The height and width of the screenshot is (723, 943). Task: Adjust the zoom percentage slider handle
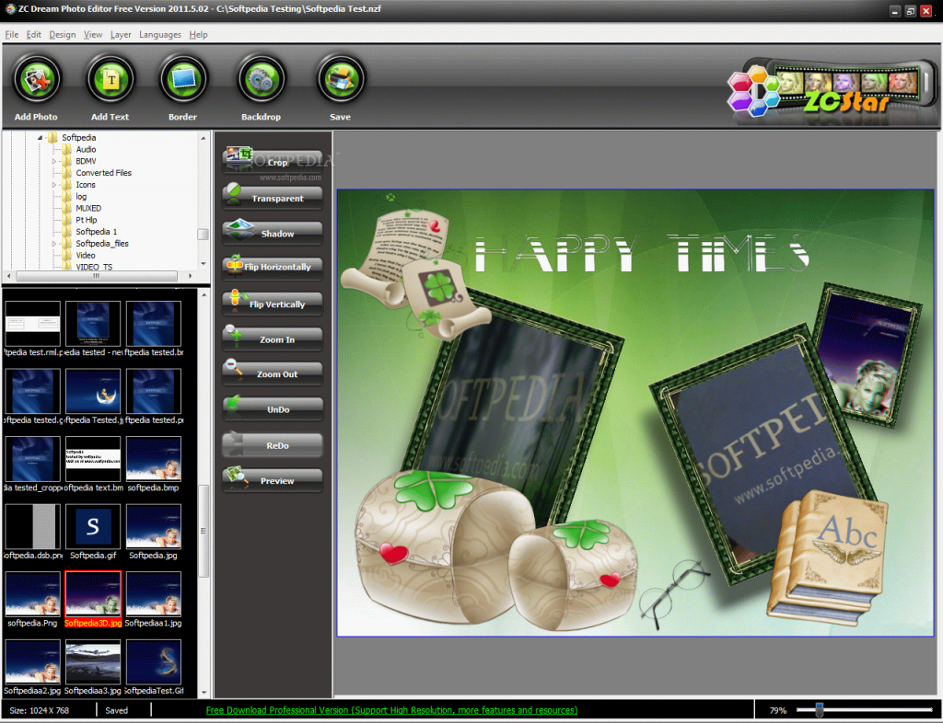819,710
